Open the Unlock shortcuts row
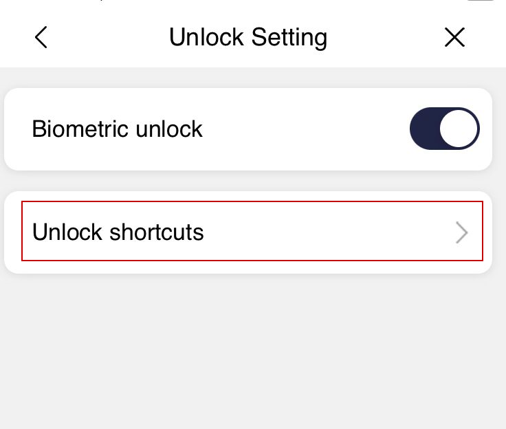 click(252, 231)
